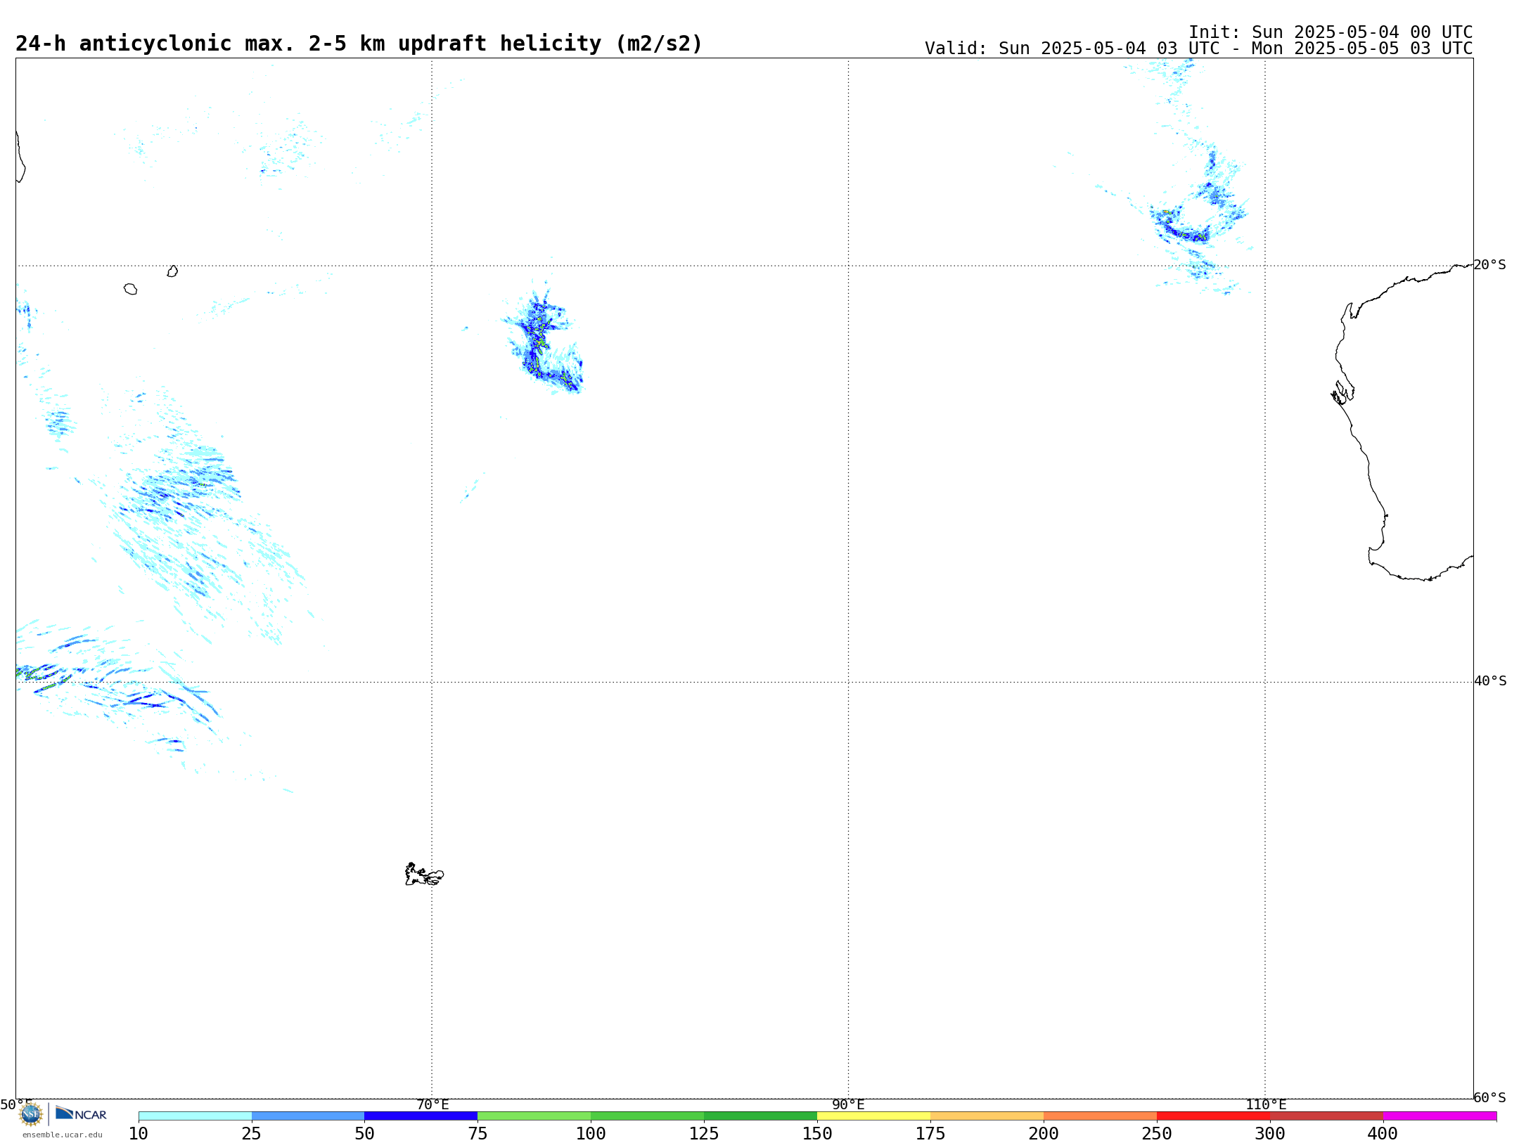Select the 200-250 orange colorbar segment

tap(1101, 1116)
